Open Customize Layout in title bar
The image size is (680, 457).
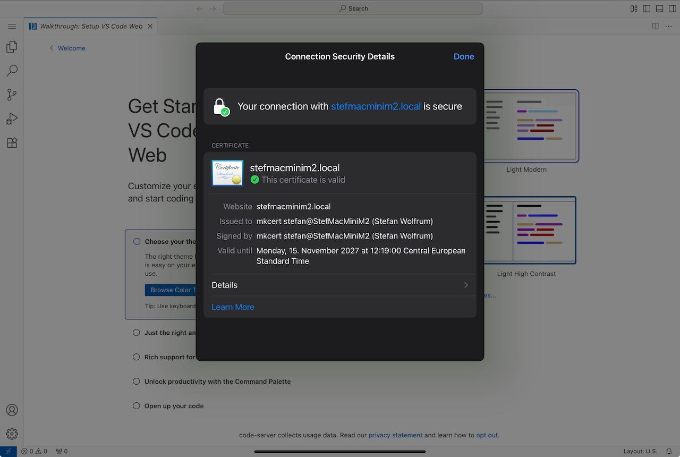tap(634, 9)
